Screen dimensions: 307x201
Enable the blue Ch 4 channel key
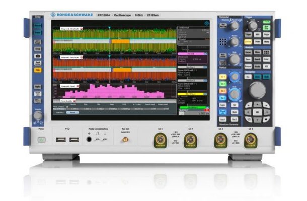coord(222,98)
